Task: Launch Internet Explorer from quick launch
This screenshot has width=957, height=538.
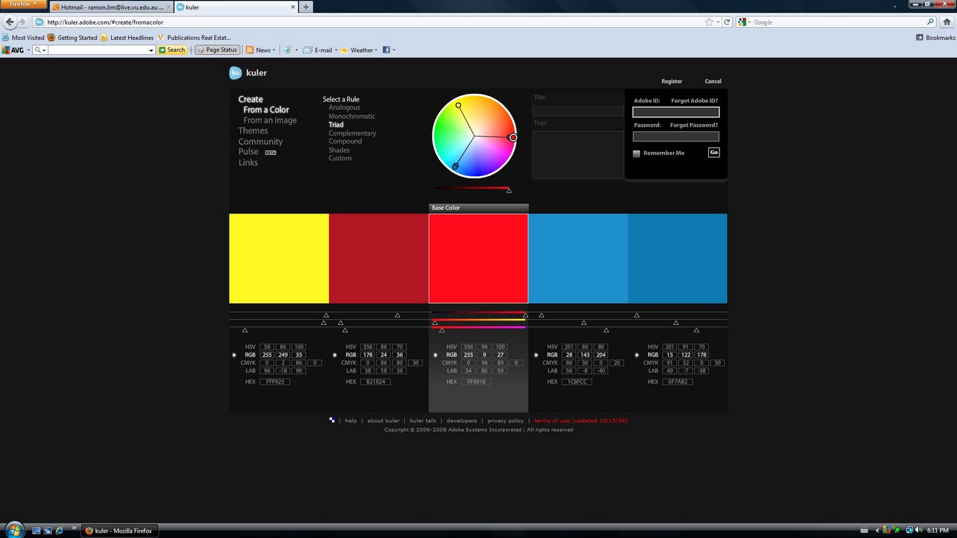Action: point(59,530)
